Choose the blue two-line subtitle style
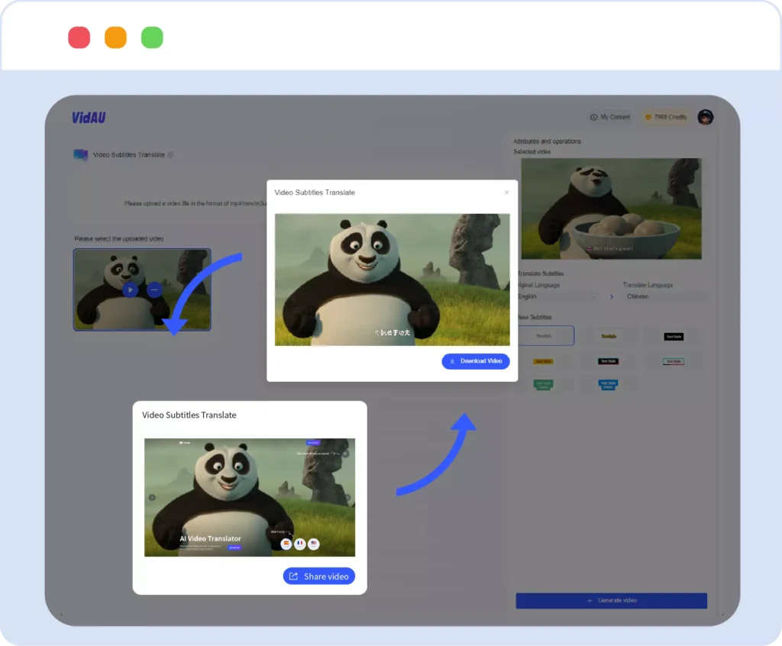This screenshot has height=646, width=782. (608, 385)
